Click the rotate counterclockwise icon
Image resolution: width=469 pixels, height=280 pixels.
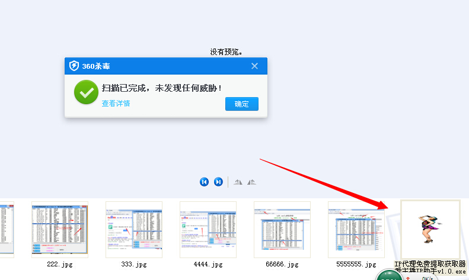(238, 182)
